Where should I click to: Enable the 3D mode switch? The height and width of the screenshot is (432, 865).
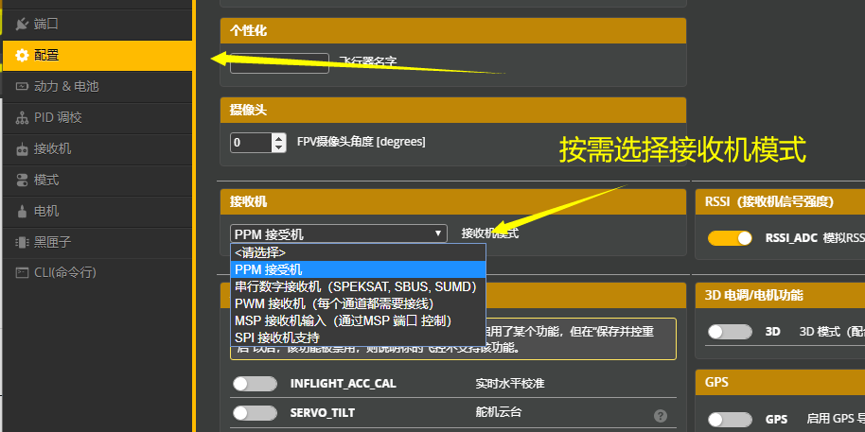(730, 332)
